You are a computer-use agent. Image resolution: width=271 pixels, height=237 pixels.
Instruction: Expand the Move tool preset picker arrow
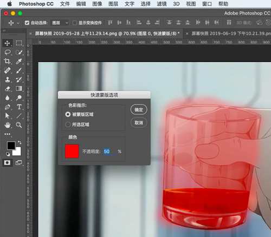point(18,23)
